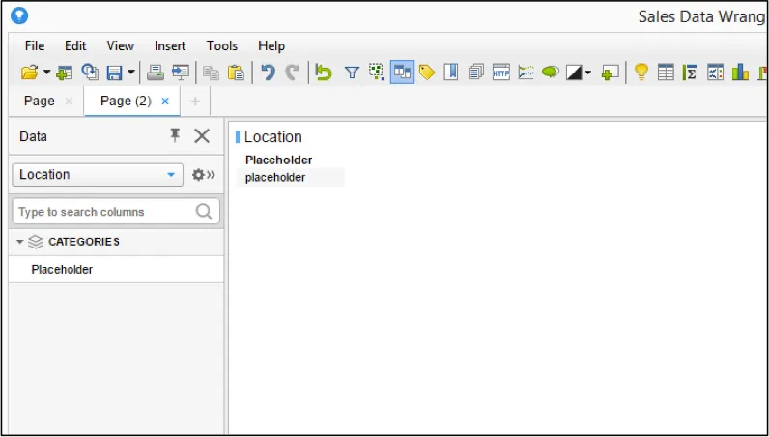This screenshot has height=437, width=769.
Task: Open the Location data table dropdown
Action: 98,175
